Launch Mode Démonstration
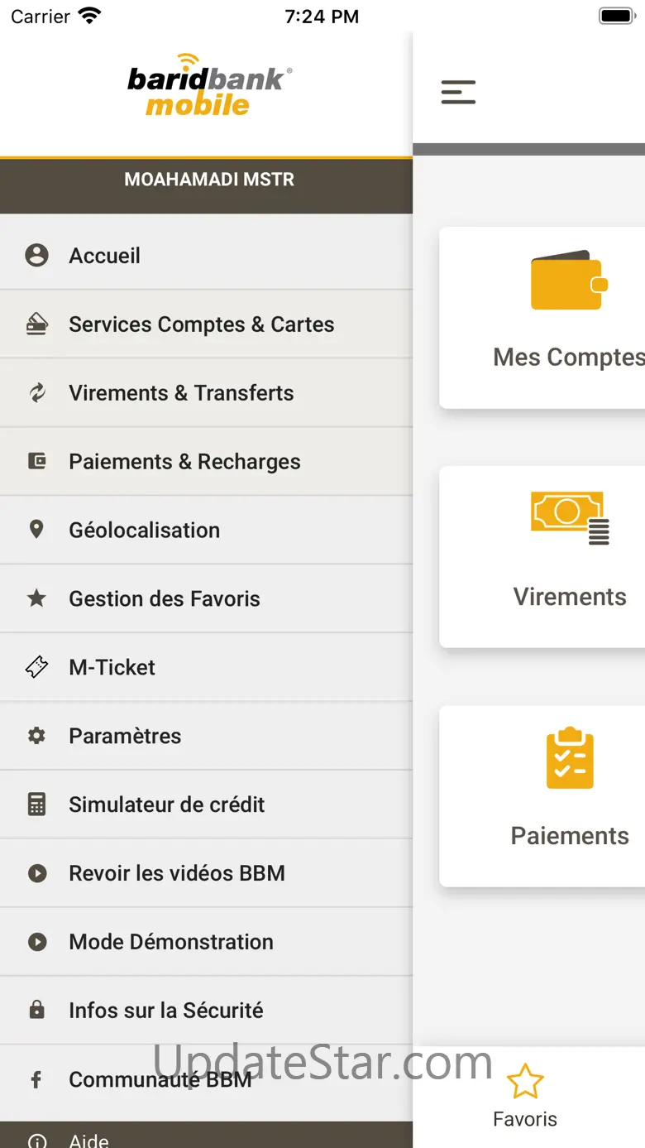645x1148 pixels. (171, 942)
